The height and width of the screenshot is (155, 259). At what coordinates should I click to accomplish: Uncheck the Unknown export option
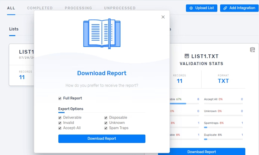(106, 123)
